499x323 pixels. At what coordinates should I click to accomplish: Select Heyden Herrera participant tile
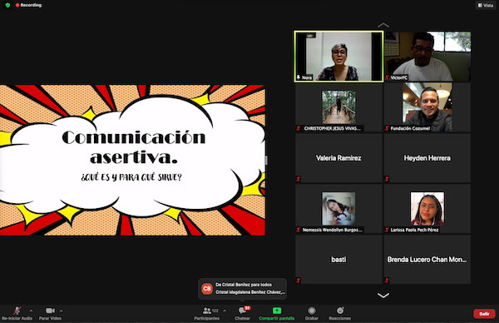coord(427,158)
